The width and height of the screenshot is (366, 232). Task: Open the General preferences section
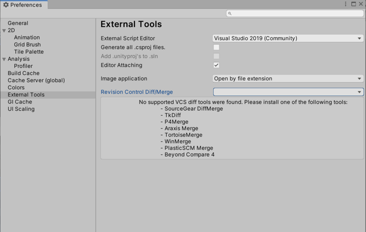click(x=18, y=23)
